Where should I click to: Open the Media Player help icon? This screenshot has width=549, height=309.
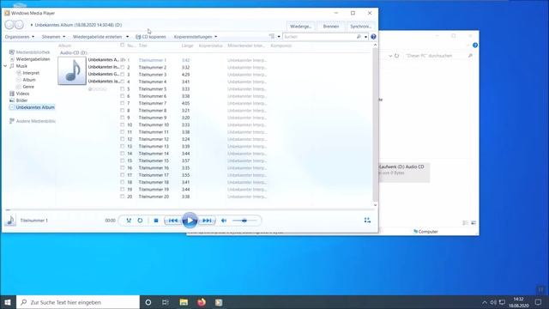[x=373, y=36]
